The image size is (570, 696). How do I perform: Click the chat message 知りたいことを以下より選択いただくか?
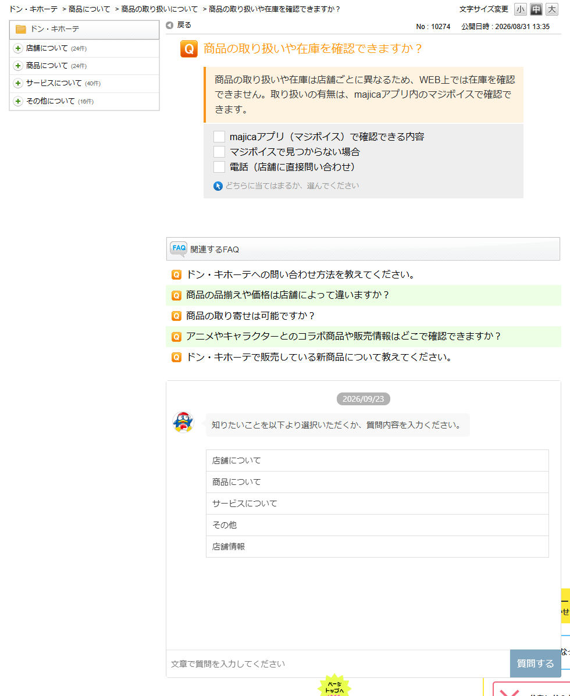(337, 425)
